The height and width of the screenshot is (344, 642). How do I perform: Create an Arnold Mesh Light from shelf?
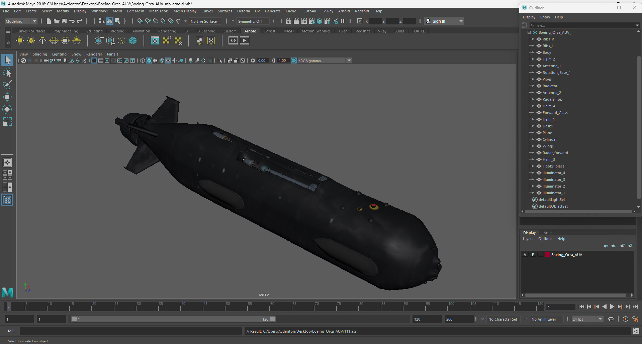pos(31,41)
